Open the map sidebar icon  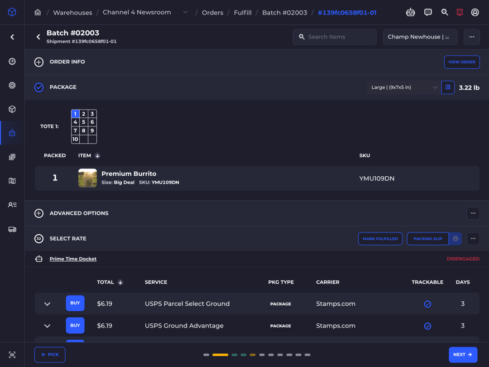click(12, 181)
